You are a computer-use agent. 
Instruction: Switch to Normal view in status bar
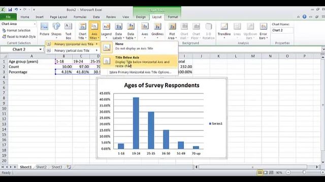(x=259, y=172)
